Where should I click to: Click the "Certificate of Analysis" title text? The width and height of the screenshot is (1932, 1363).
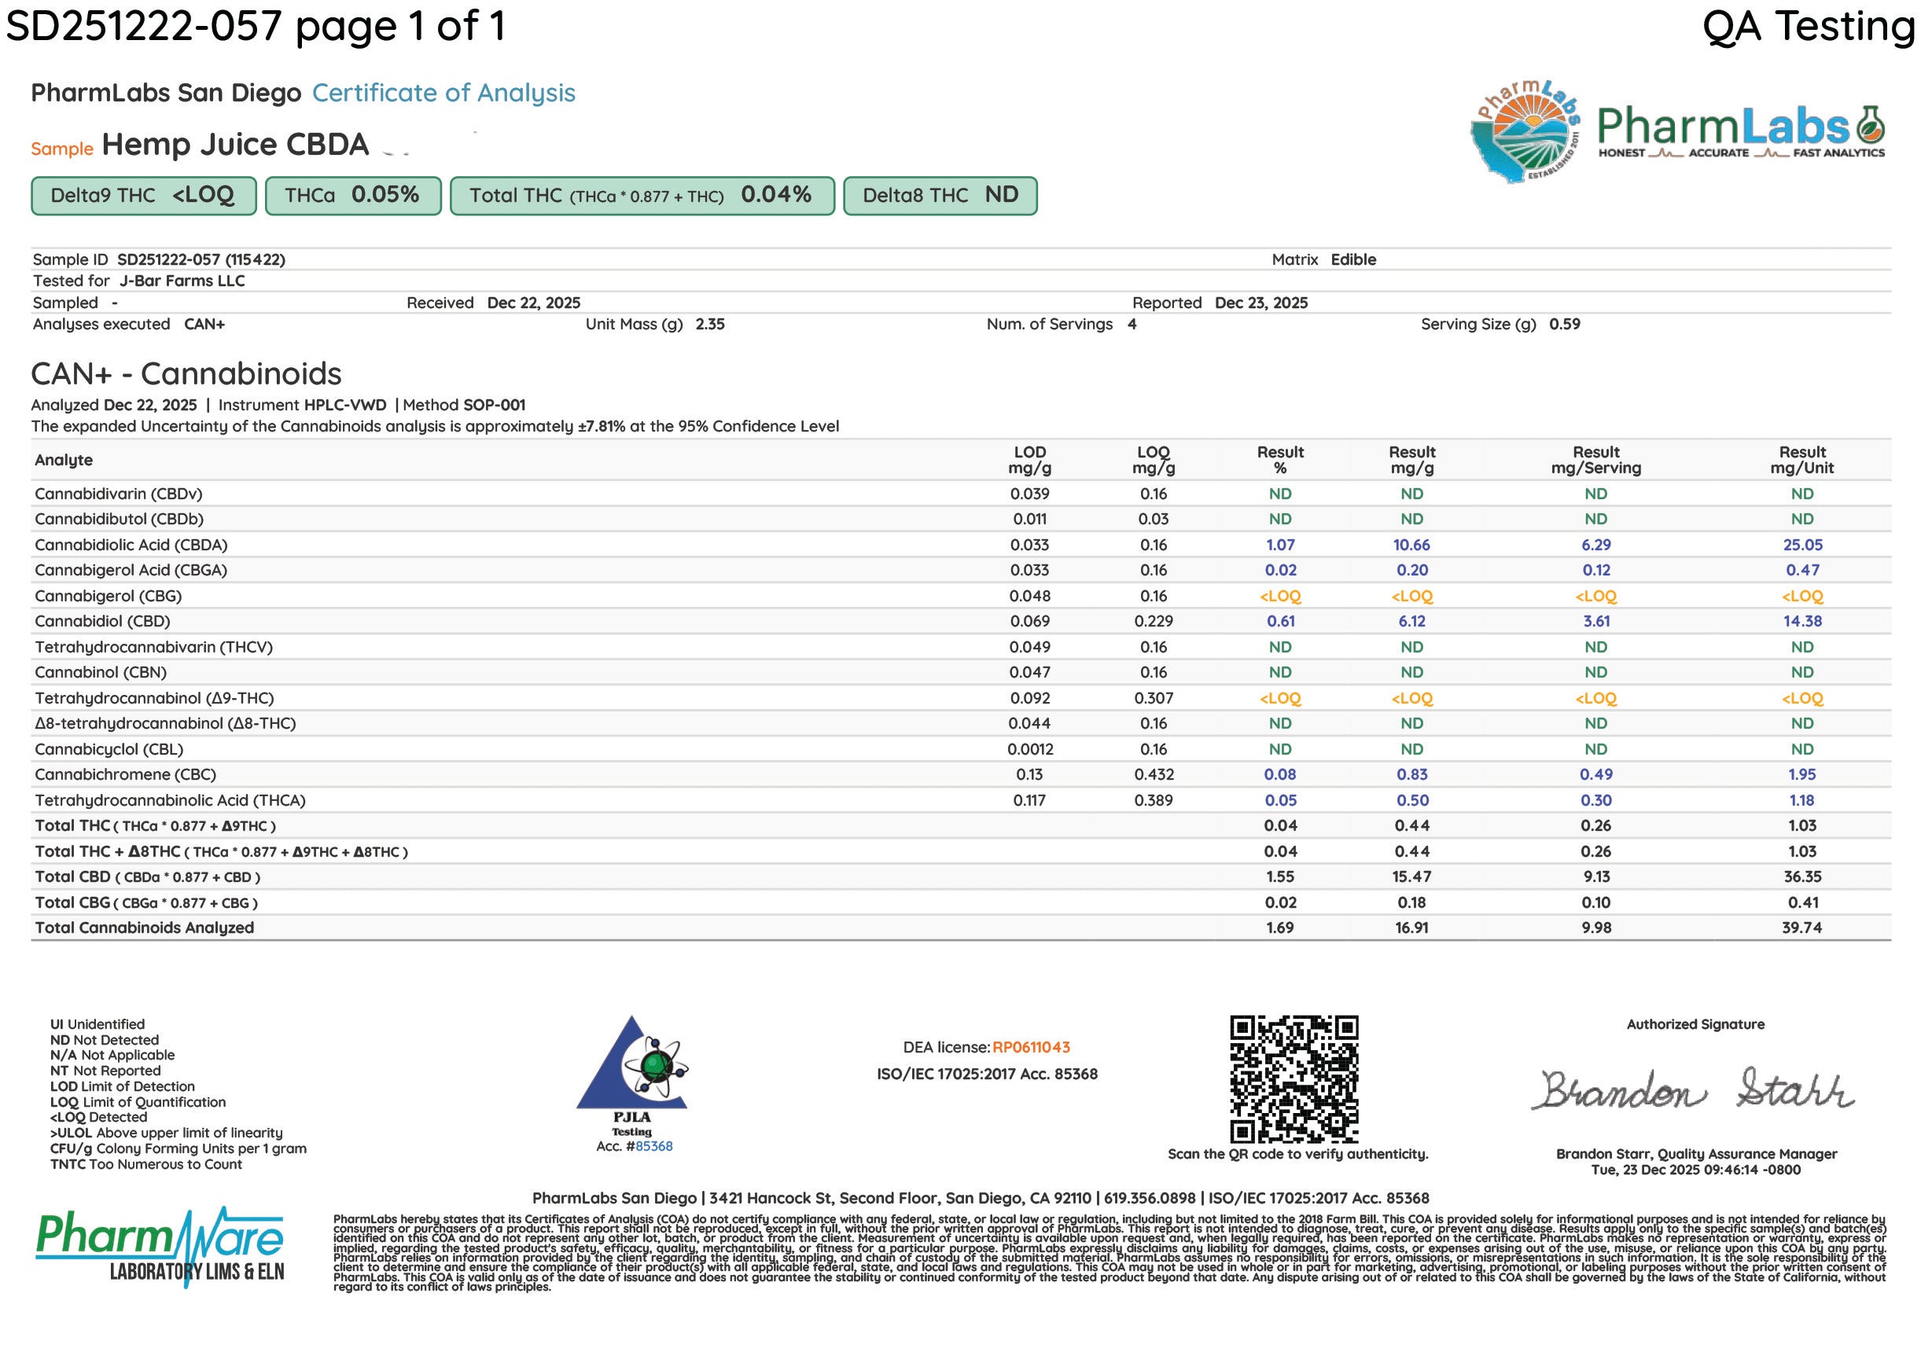(x=443, y=93)
